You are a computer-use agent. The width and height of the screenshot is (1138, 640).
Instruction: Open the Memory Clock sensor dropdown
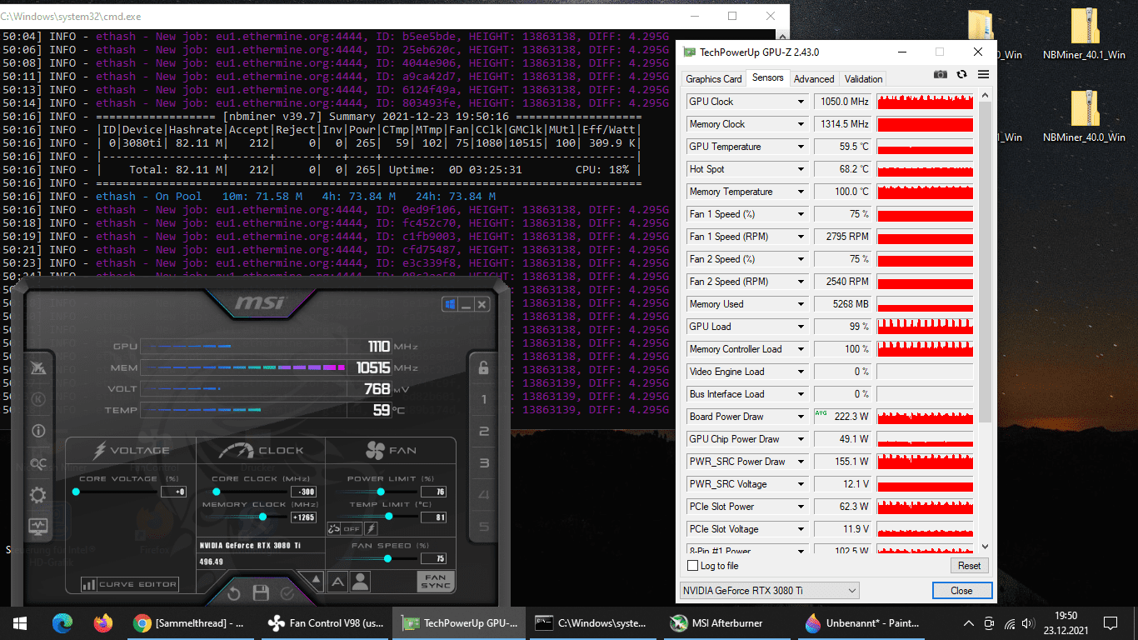click(801, 124)
